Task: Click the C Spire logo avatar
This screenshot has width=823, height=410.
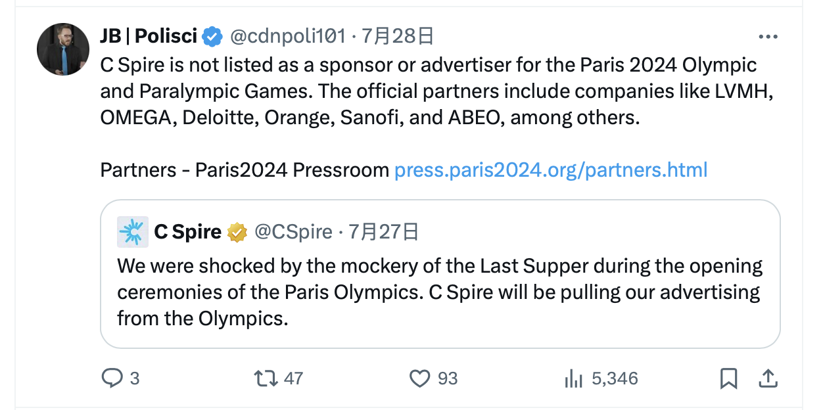Action: 133,232
